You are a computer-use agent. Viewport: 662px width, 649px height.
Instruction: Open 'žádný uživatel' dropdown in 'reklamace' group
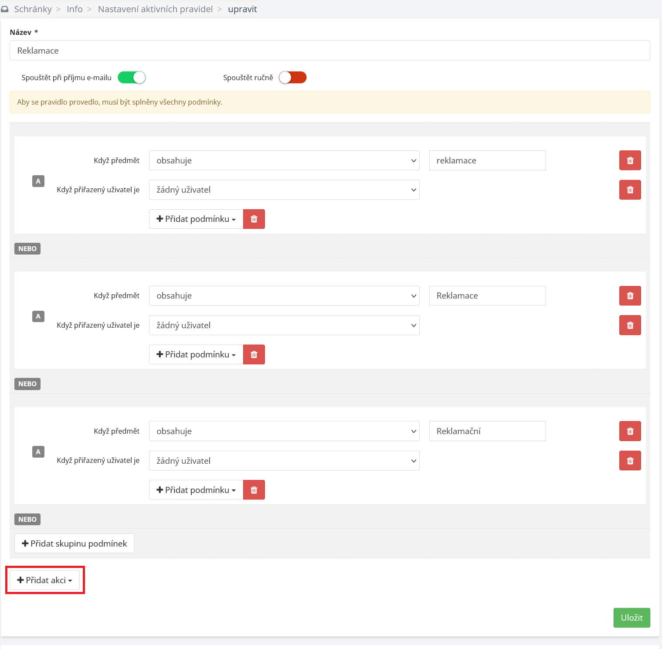click(284, 190)
